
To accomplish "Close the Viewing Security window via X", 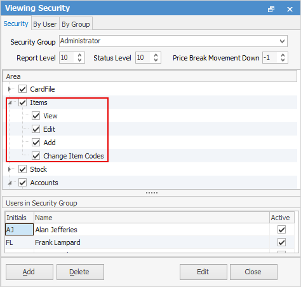I will point(290,9).
